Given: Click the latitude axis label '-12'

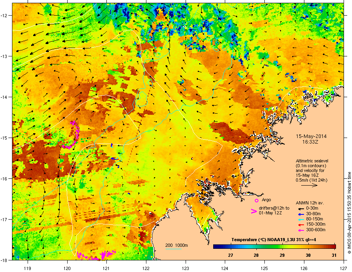Looking at the screenshot, I should [x=4, y=16].
